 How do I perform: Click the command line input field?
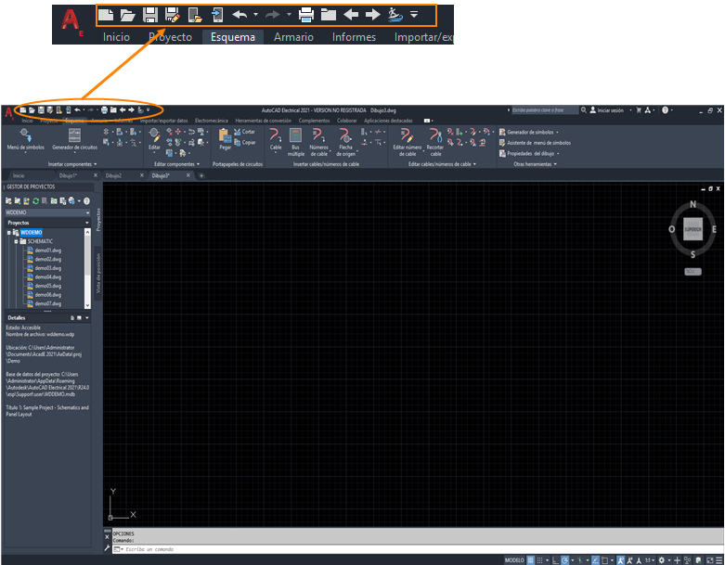[x=416, y=549]
